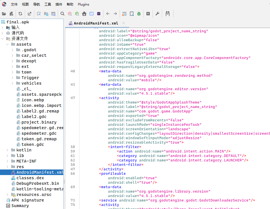Expand the META-INF folder node
The width and height of the screenshot is (270, 209).
click(x=8, y=161)
